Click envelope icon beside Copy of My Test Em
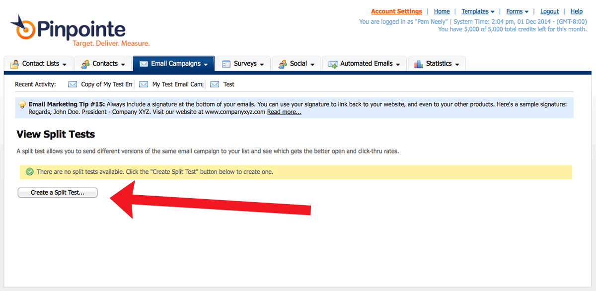Screen dimensions: 596x291 73,84
